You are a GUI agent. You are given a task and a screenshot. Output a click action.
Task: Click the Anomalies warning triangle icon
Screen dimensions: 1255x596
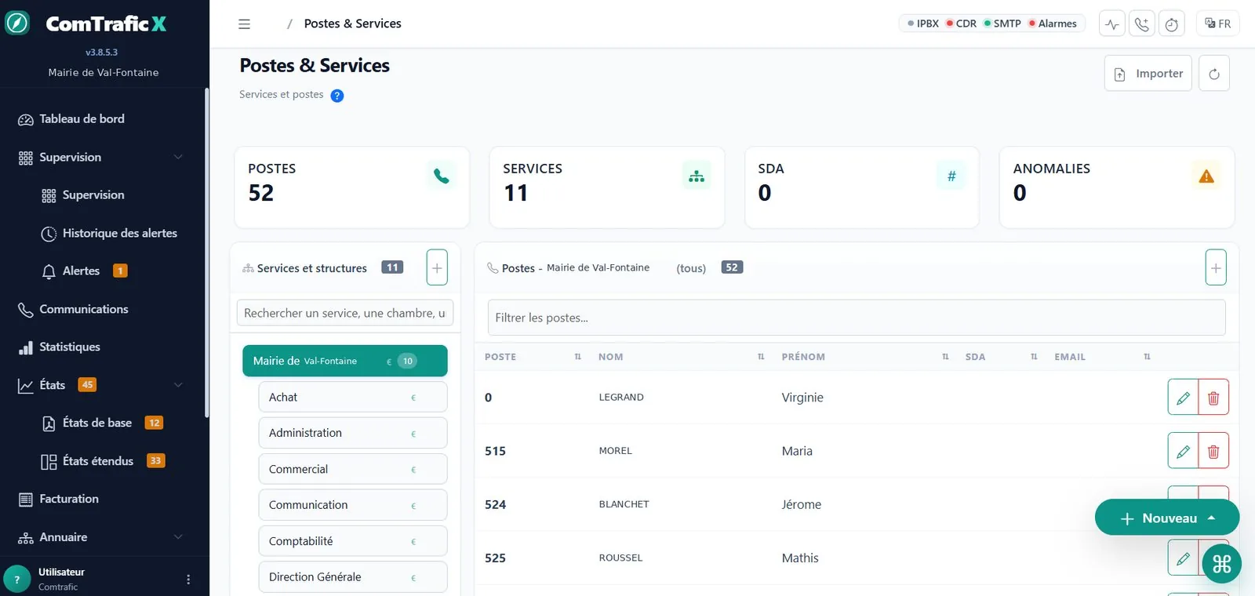(x=1206, y=176)
